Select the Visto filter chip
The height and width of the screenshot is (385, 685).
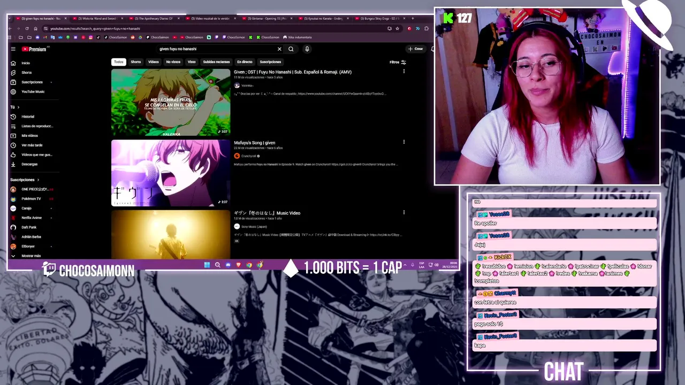point(192,62)
